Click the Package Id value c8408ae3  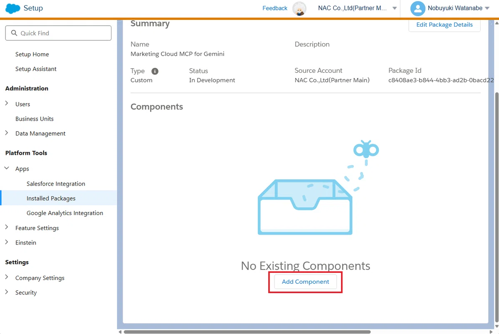pos(441,80)
